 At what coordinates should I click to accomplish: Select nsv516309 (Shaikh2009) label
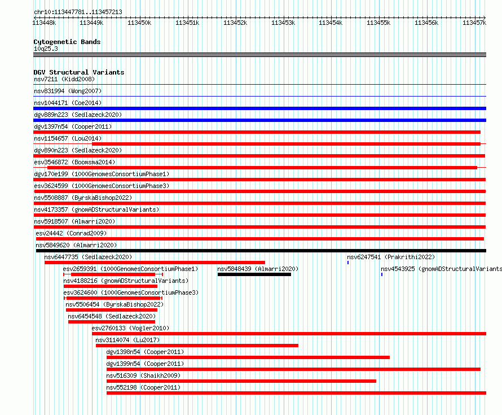coord(143,375)
